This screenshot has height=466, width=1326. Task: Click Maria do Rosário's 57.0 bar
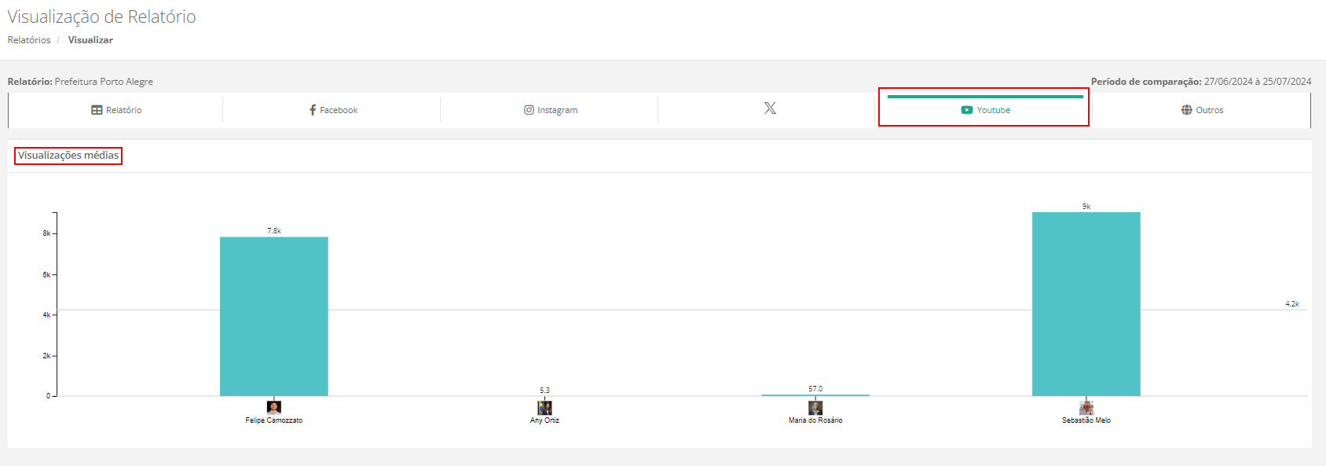(x=815, y=395)
